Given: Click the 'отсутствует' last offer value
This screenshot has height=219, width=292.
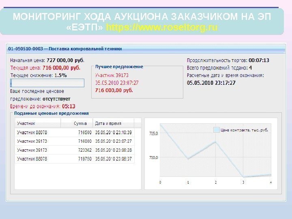Looking at the screenshot, I should tap(56, 99).
